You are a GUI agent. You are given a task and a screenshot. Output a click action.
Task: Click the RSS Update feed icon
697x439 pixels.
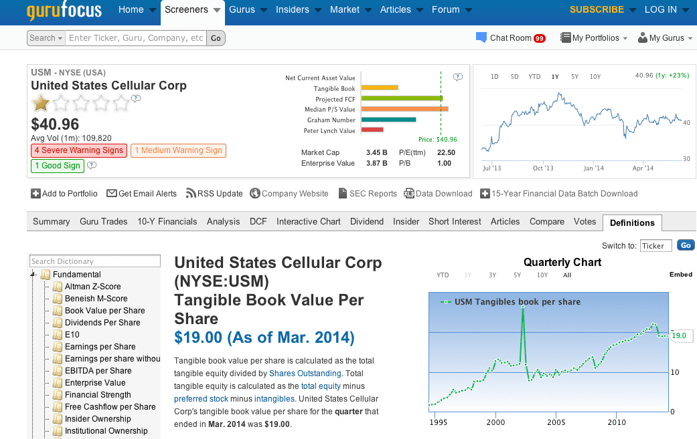pos(191,193)
